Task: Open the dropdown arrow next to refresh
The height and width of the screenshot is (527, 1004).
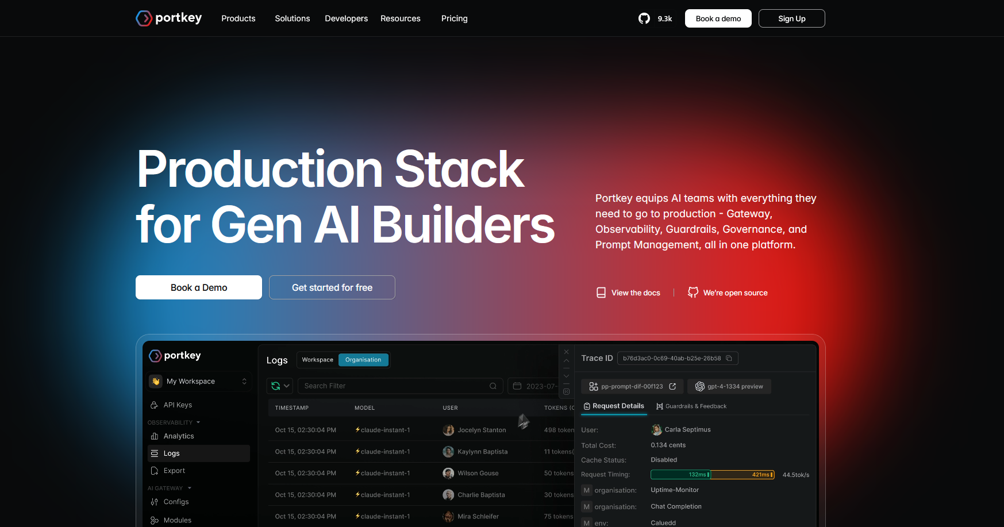Action: pos(287,386)
